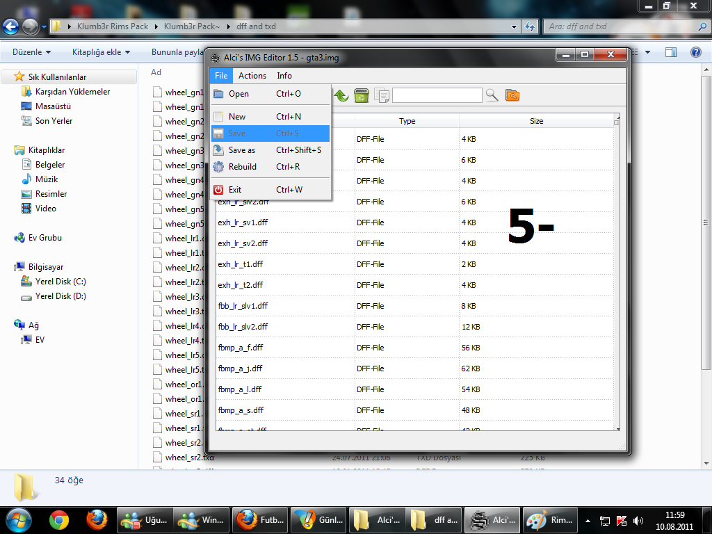Choose Save as from the File menu

coord(270,150)
